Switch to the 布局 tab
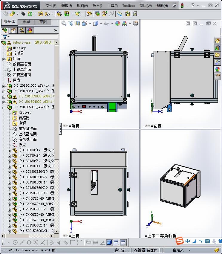The width and height of the screenshot is (222, 254). coord(26,22)
